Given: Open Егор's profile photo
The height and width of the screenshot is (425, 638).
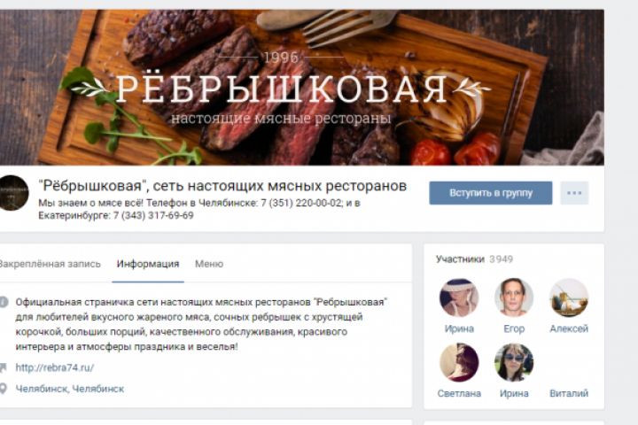Looking at the screenshot, I should [x=514, y=297].
